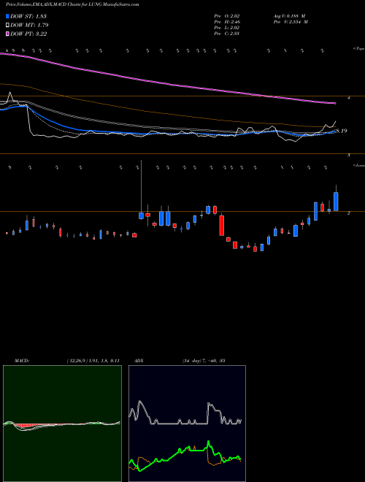Click the 'Pre H: 2.46' high value
Image resolution: width=365 pixels, height=482 pixels.
tap(227, 22)
